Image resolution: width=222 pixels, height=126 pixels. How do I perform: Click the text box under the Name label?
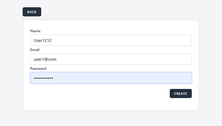pos(111,40)
